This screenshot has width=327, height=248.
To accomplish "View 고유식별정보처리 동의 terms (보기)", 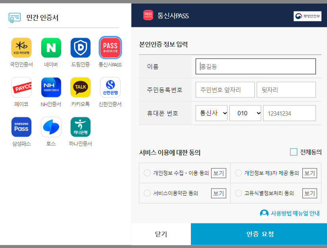I will (x=310, y=193).
